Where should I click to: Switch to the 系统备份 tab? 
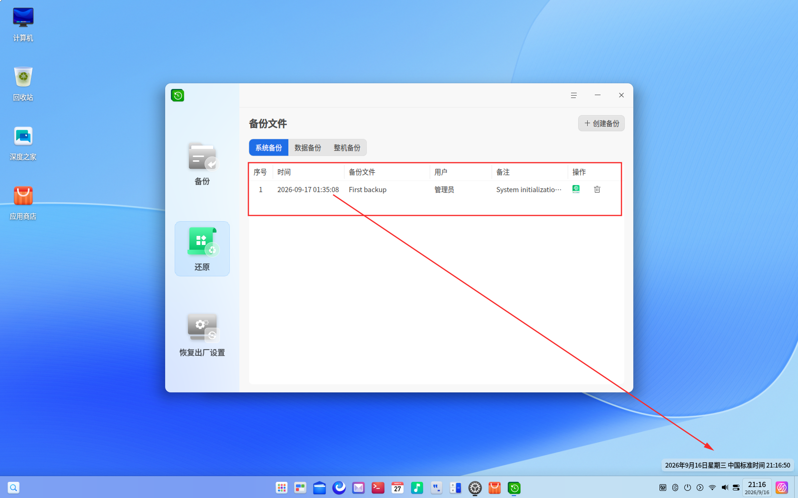[269, 147]
